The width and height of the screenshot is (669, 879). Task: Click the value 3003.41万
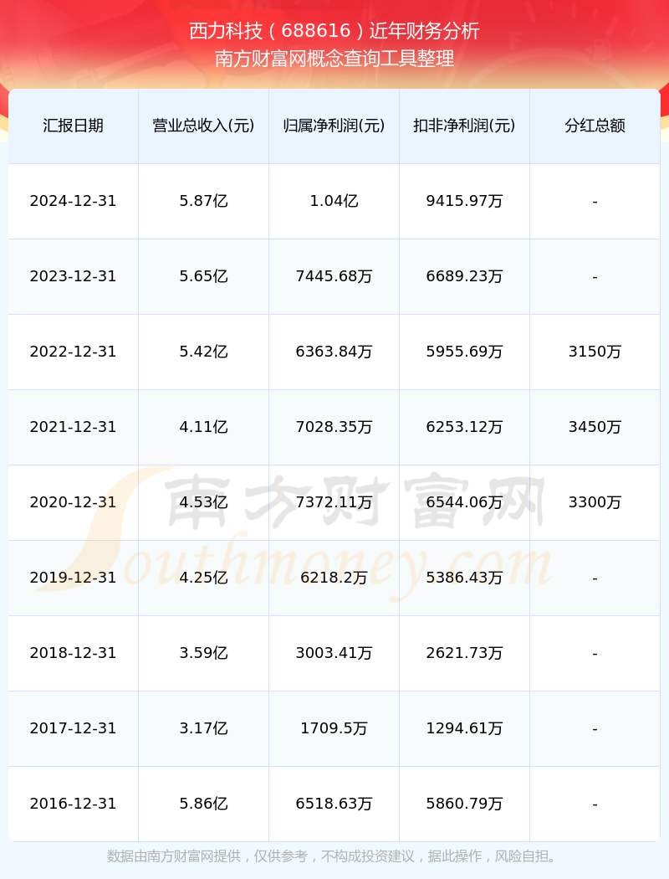click(334, 653)
